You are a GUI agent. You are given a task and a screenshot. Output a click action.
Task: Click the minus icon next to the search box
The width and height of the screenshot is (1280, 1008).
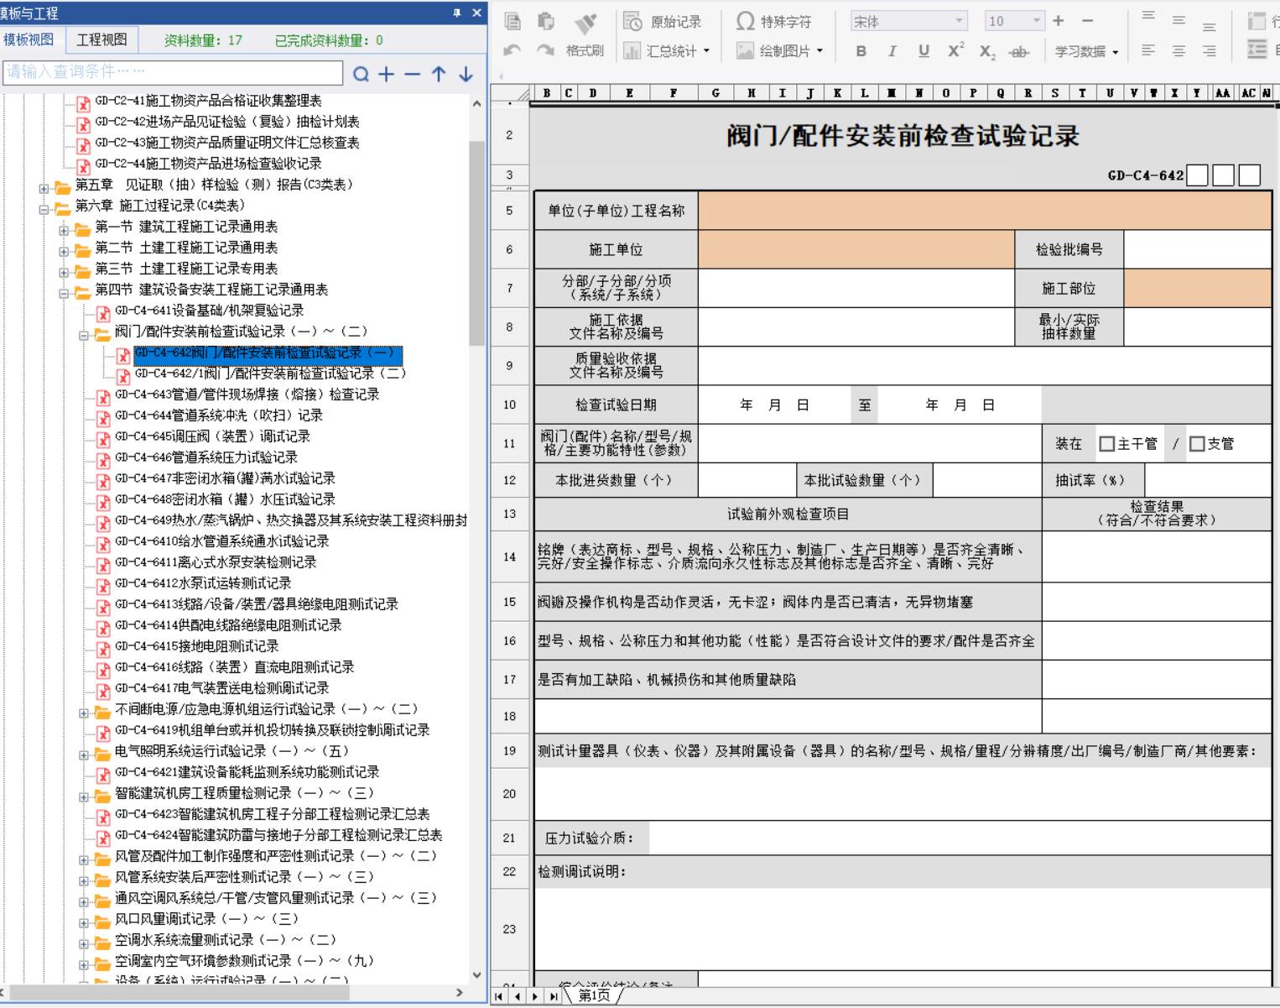412,74
